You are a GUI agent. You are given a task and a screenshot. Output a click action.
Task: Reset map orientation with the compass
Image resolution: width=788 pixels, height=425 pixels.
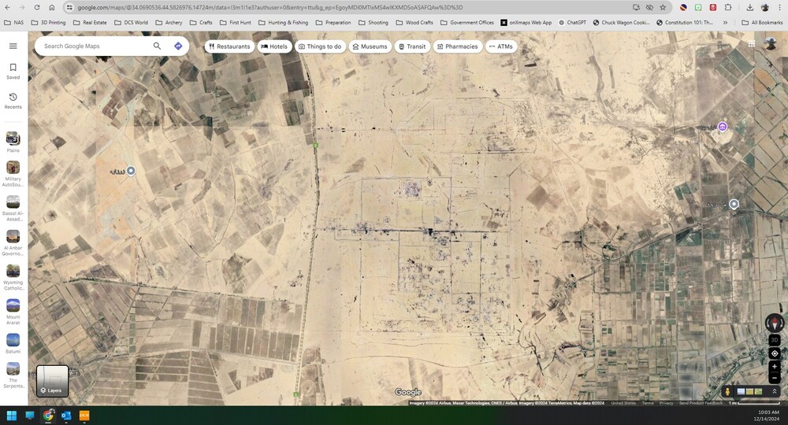775,323
